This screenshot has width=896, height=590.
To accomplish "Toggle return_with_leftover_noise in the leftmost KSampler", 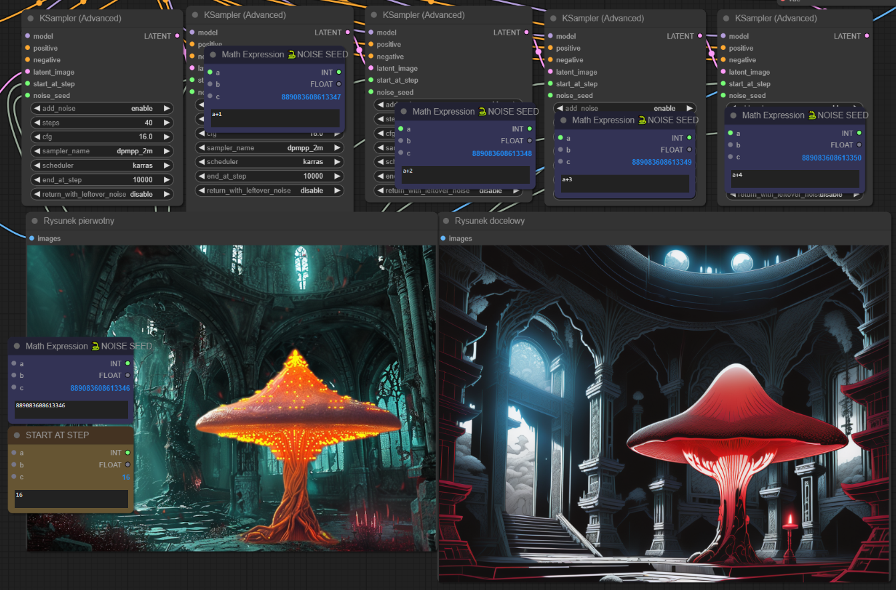I will [102, 195].
